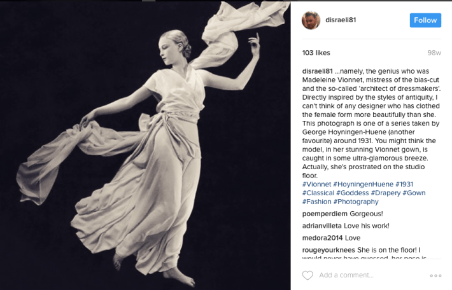Screen dimensions: 452x290
Task: Like the post with the heart icon
Action: 307,275
